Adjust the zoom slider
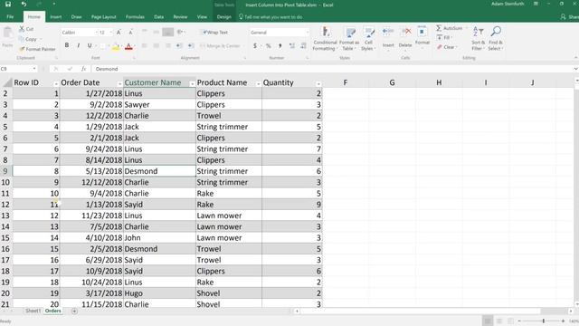 point(543,321)
